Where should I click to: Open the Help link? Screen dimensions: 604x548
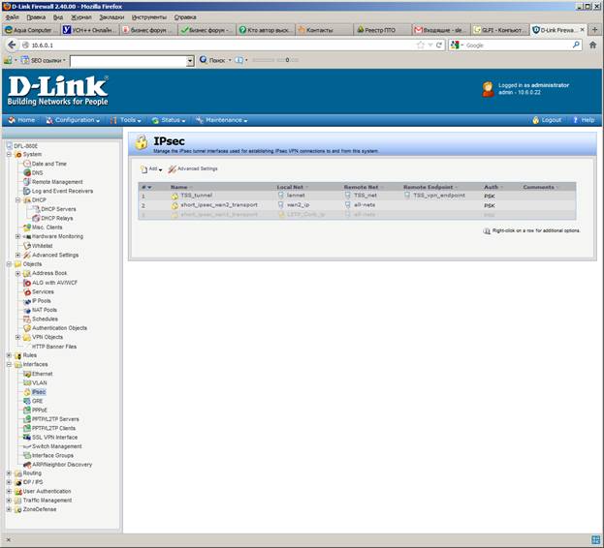click(584, 120)
